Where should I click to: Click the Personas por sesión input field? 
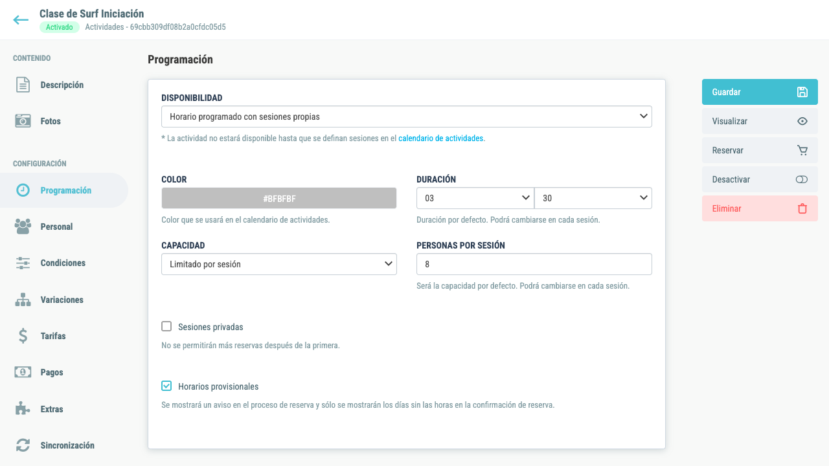click(534, 264)
